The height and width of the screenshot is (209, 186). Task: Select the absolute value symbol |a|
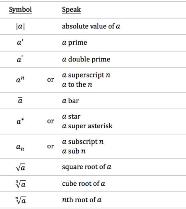pos(20,27)
